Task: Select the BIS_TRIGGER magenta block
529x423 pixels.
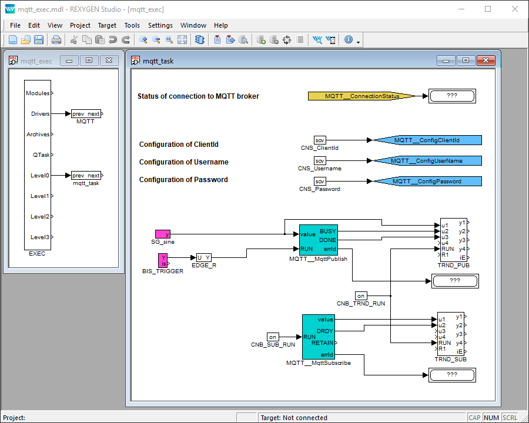Action: point(163,260)
